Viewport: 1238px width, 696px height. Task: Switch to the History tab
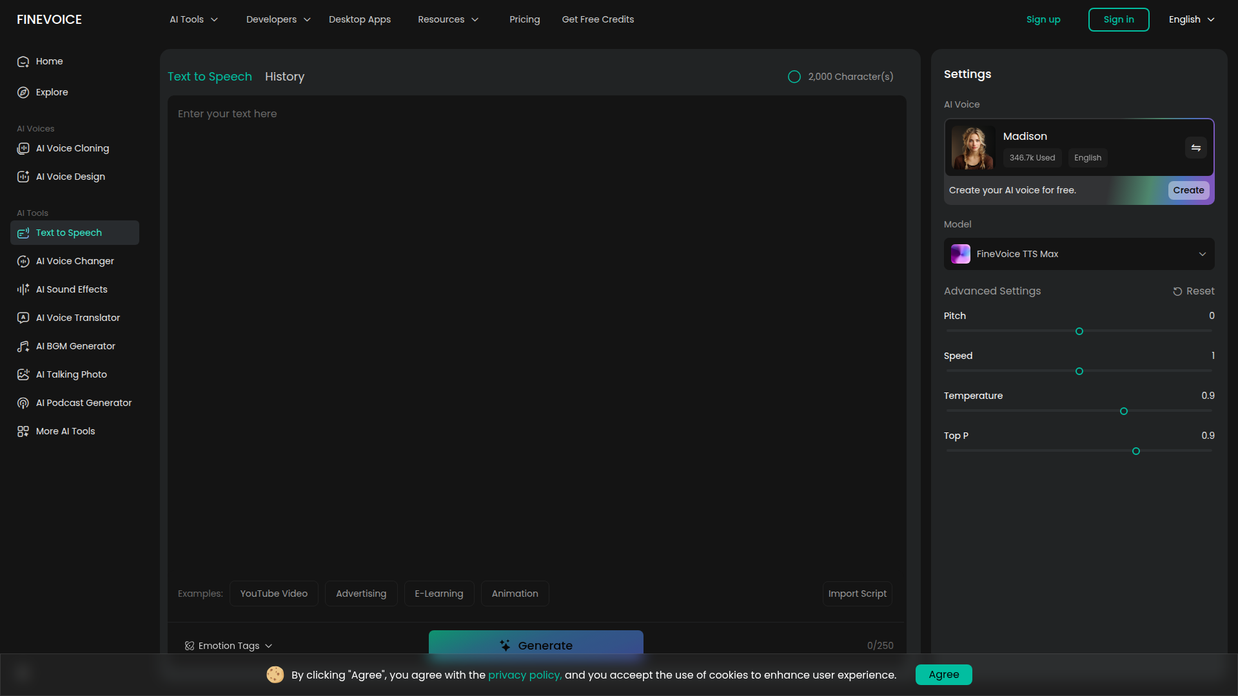284,77
